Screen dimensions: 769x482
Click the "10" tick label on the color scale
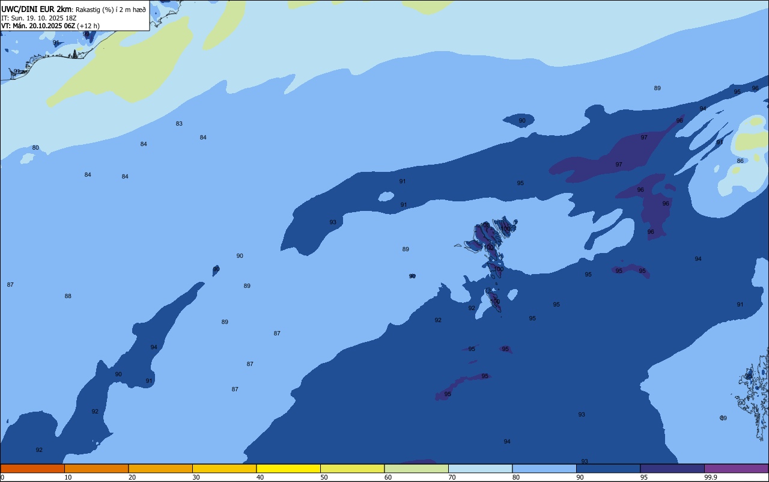(x=68, y=477)
